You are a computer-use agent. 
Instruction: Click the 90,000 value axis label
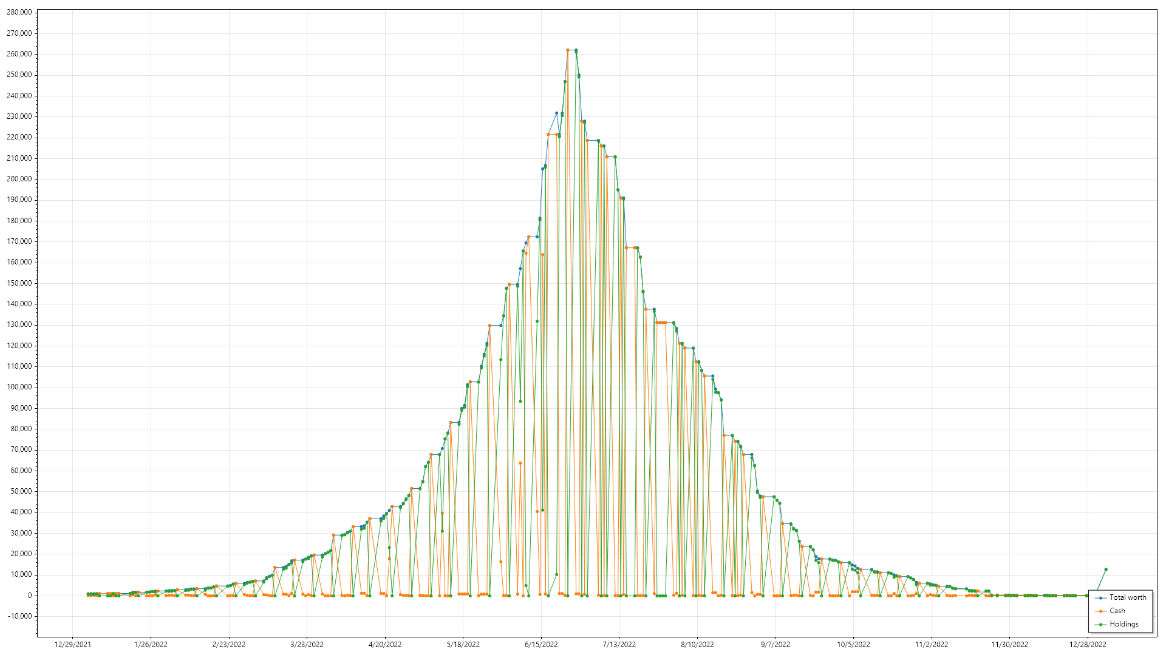click(x=21, y=408)
